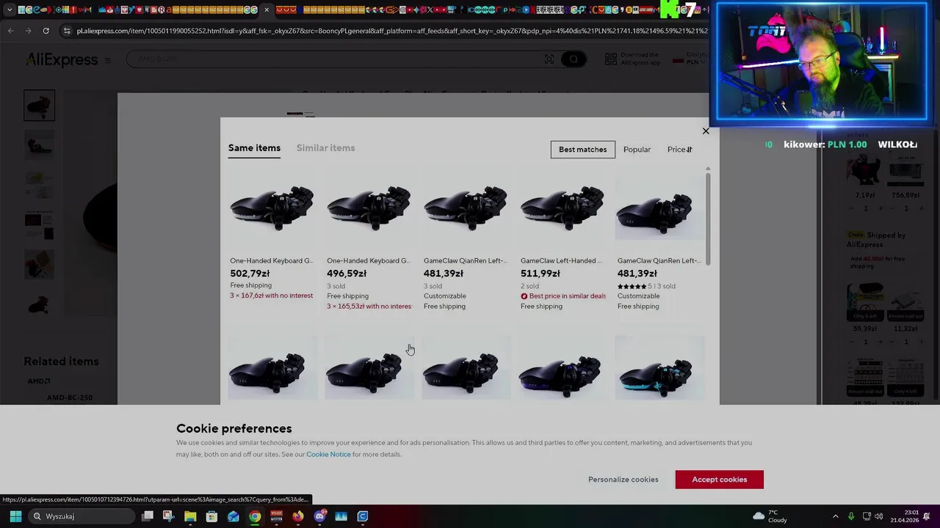Click the AliExpress search magnifier button
Screen dimensions: 940x528
pos(574,59)
